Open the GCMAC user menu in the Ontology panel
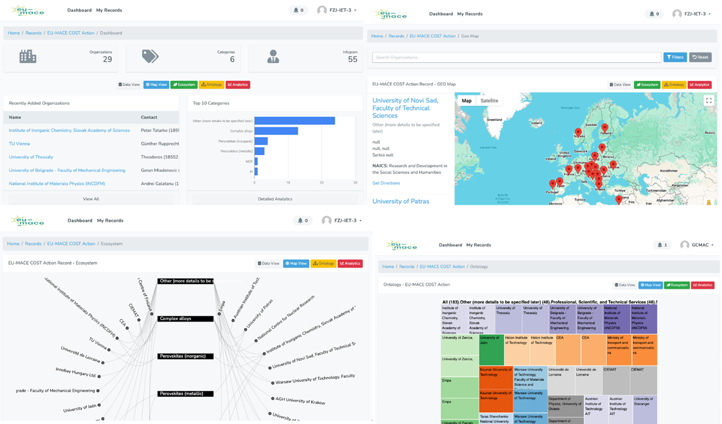 click(697, 245)
